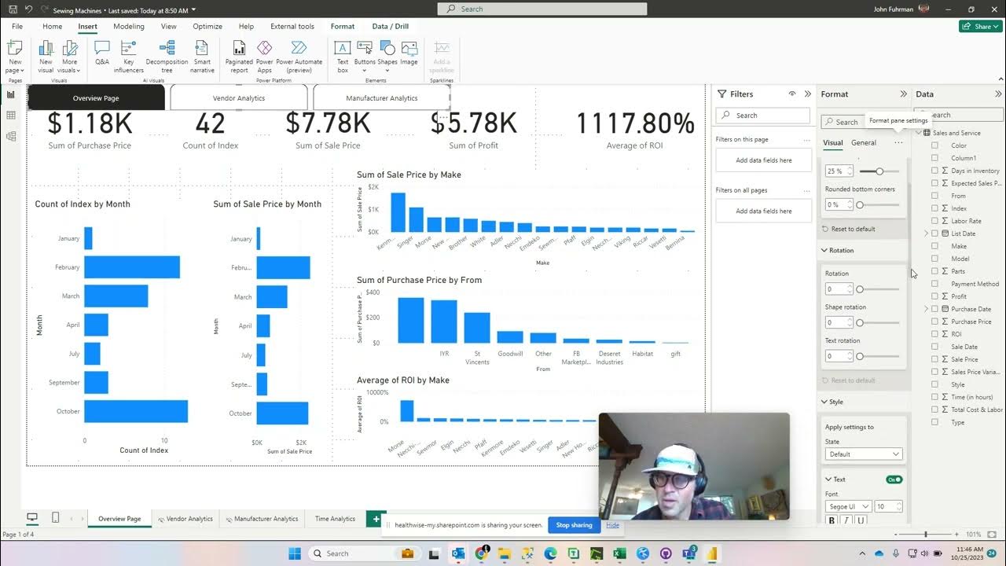Check the Index field checkbox
The height and width of the screenshot is (566, 1006).
click(x=934, y=208)
